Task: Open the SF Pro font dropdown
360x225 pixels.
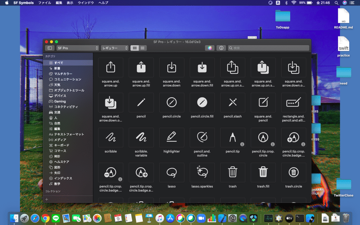Action: (x=76, y=48)
